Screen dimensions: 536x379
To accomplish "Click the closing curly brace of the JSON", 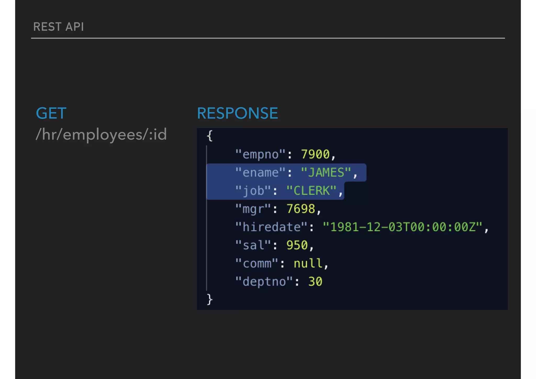I will pos(210,299).
